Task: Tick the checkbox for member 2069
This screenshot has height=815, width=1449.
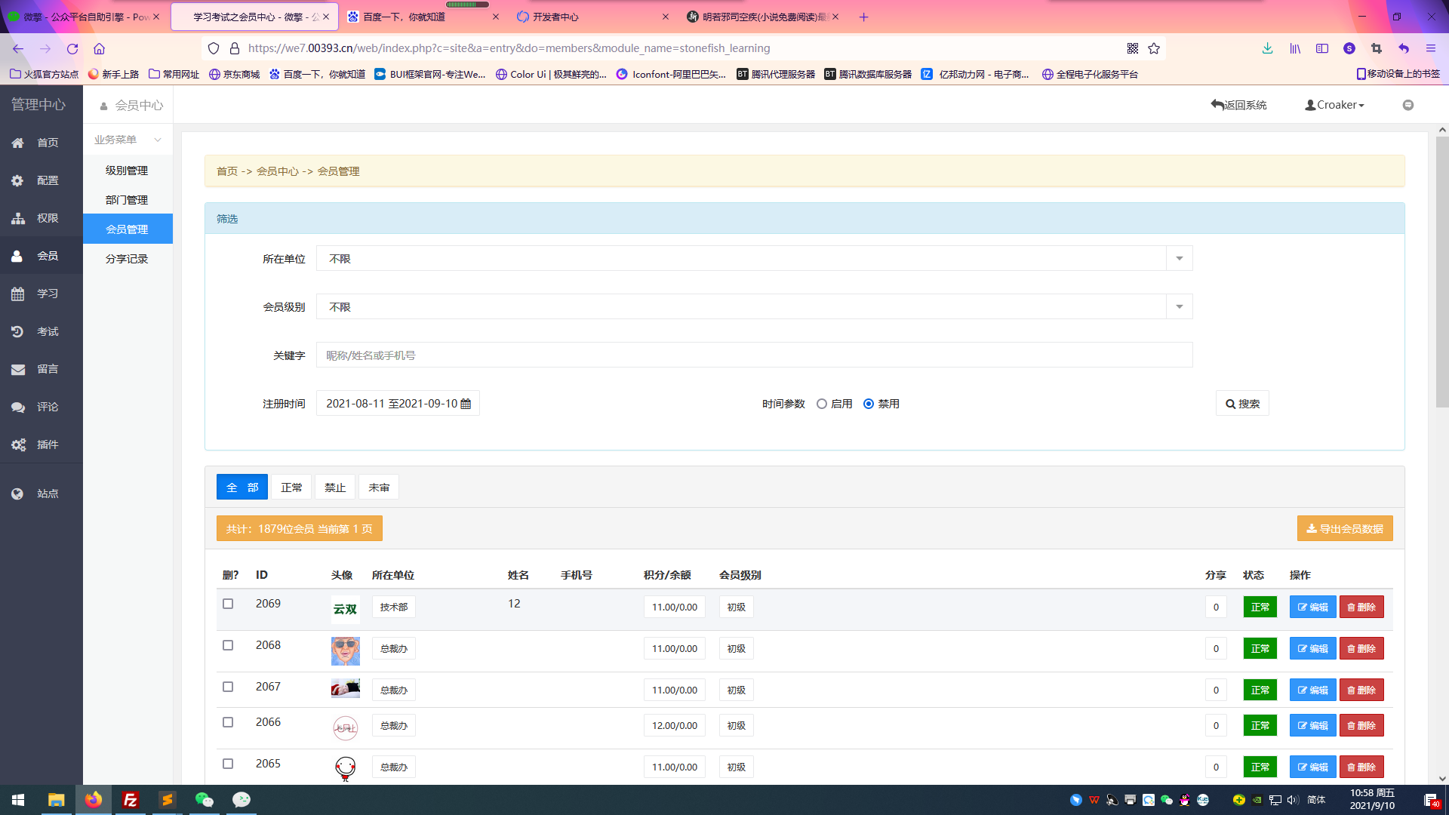Action: coord(228,604)
